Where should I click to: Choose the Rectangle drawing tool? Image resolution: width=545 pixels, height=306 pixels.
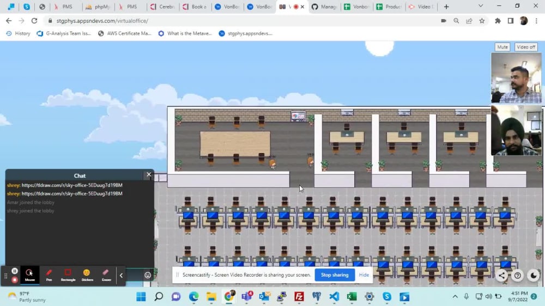[68, 275]
